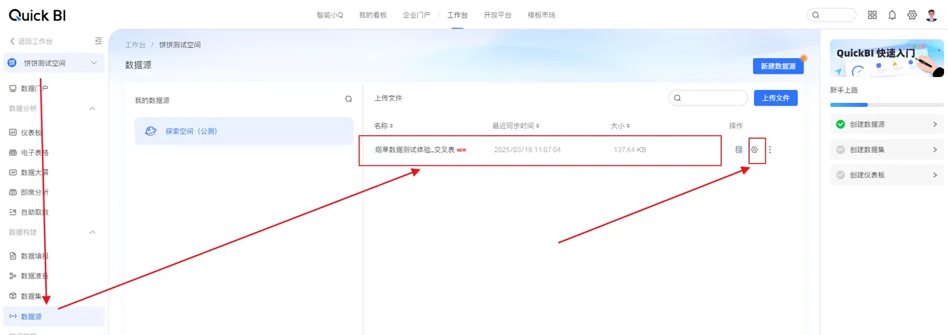The width and height of the screenshot is (948, 335).
Task: Select 数据源 in the sidebar
Action: click(x=54, y=316)
